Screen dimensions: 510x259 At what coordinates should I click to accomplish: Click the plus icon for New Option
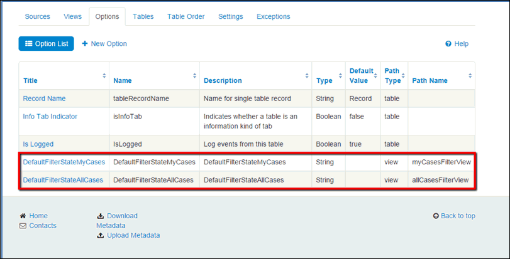[85, 44]
